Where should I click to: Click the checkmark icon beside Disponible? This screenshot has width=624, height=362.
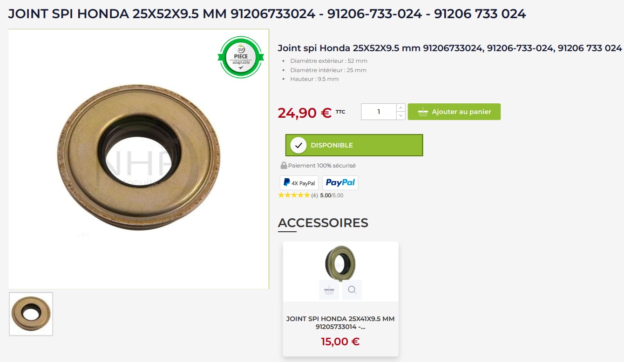click(x=298, y=145)
